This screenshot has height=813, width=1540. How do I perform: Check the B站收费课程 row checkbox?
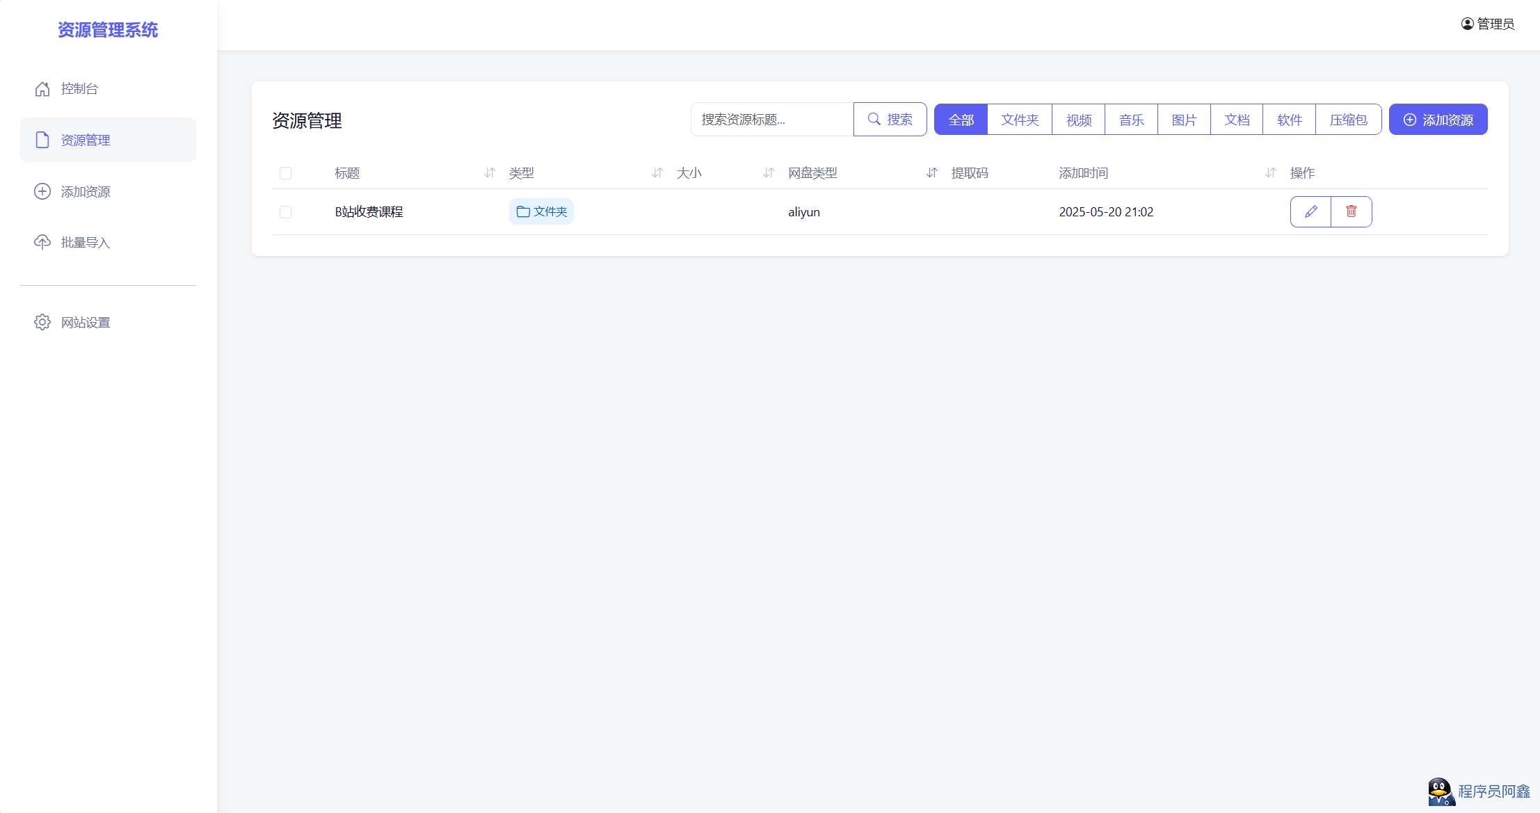point(285,212)
